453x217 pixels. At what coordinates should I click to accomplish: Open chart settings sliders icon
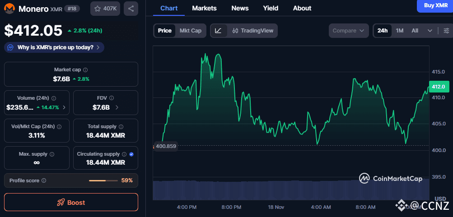point(446,31)
